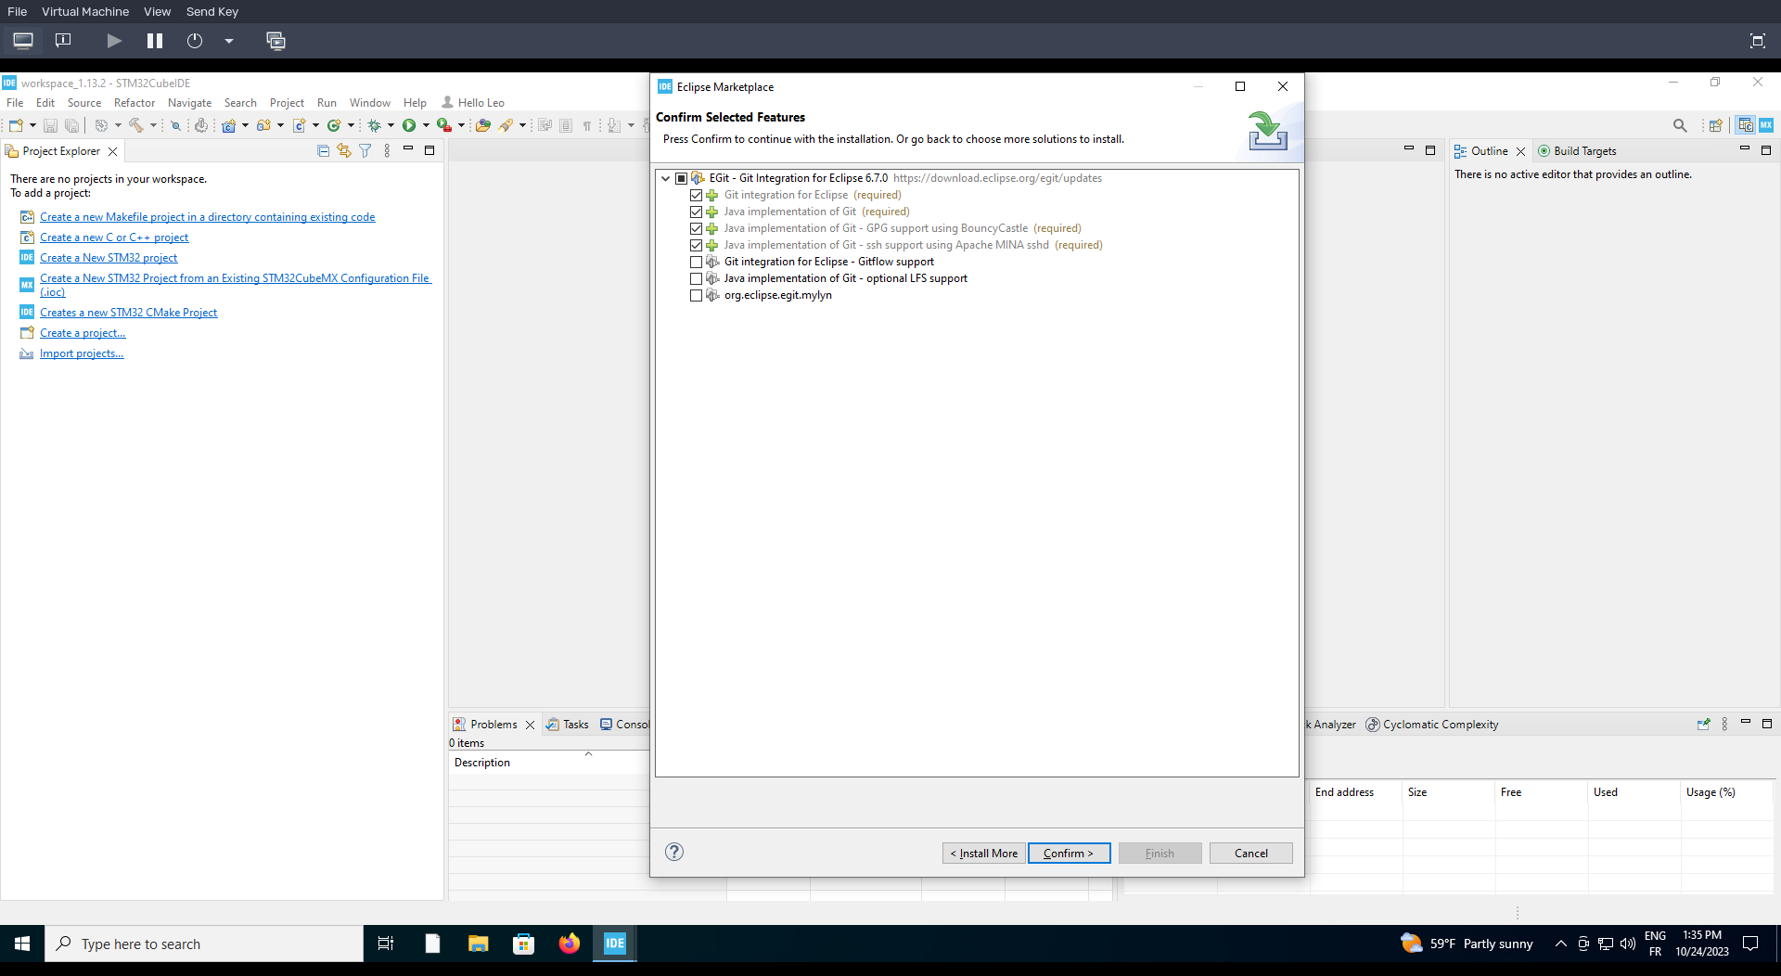Click 'Import projects...' link
The height and width of the screenshot is (976, 1781).
(82, 353)
